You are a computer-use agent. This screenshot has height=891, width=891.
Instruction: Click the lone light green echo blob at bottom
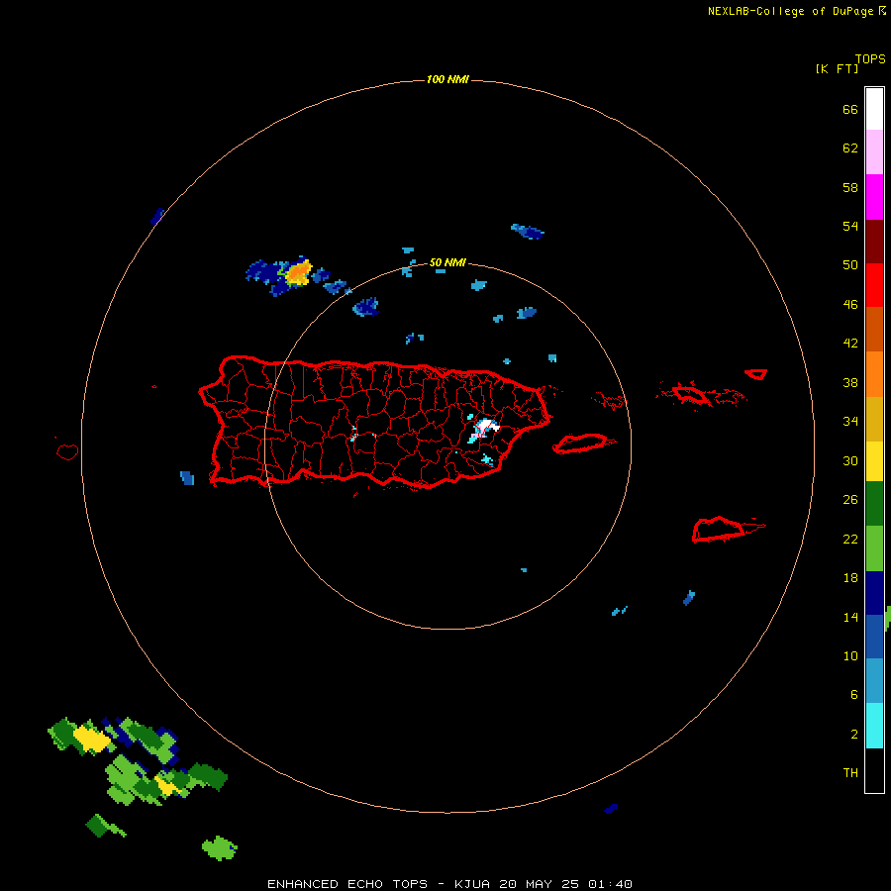point(220,848)
